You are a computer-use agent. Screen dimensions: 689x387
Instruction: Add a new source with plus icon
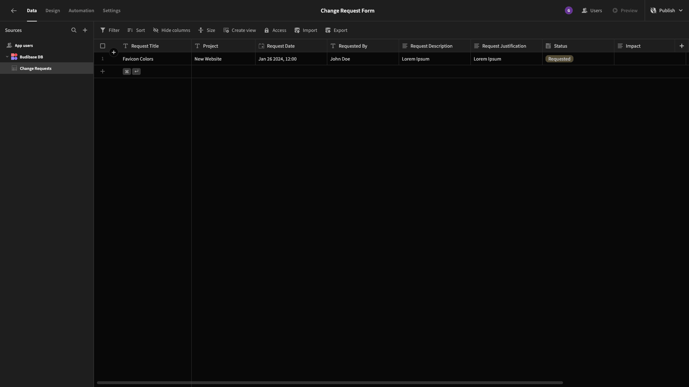[85, 30]
